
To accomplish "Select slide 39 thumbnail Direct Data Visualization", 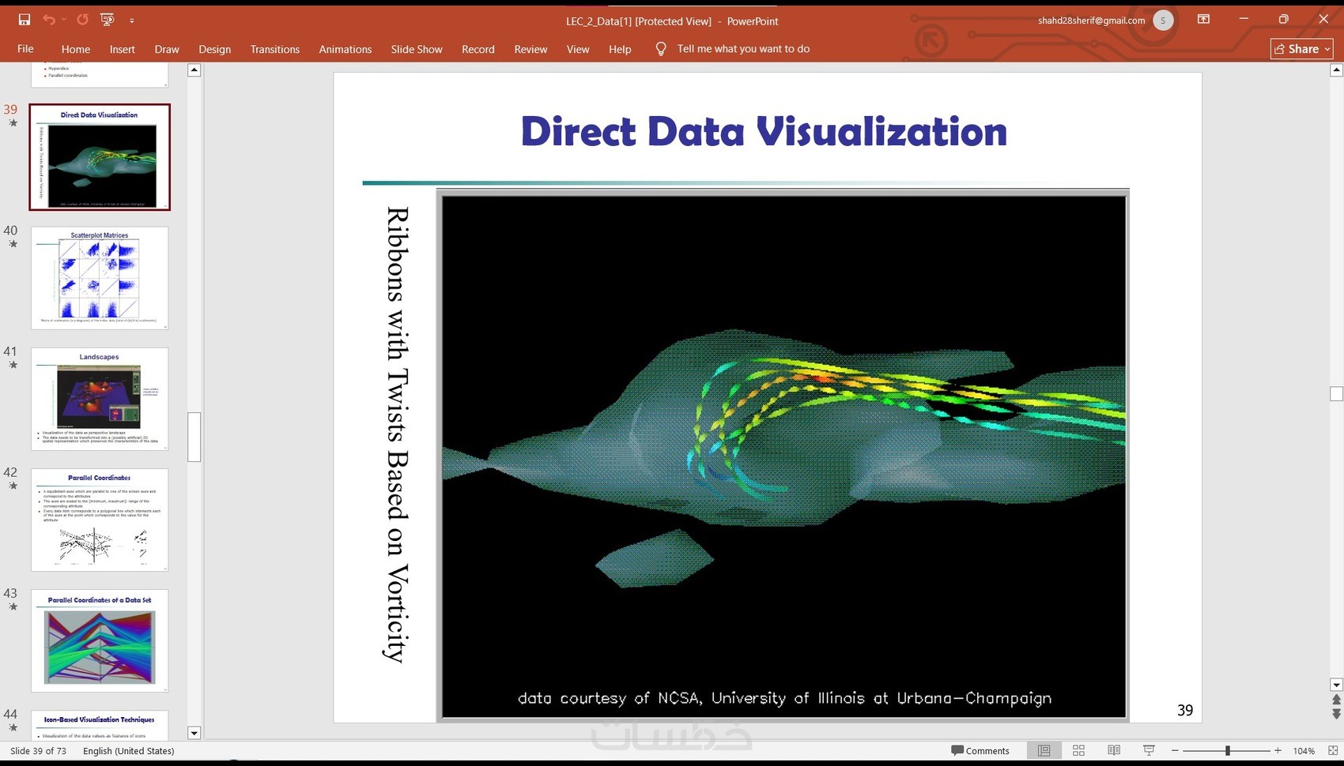I will 100,157.
